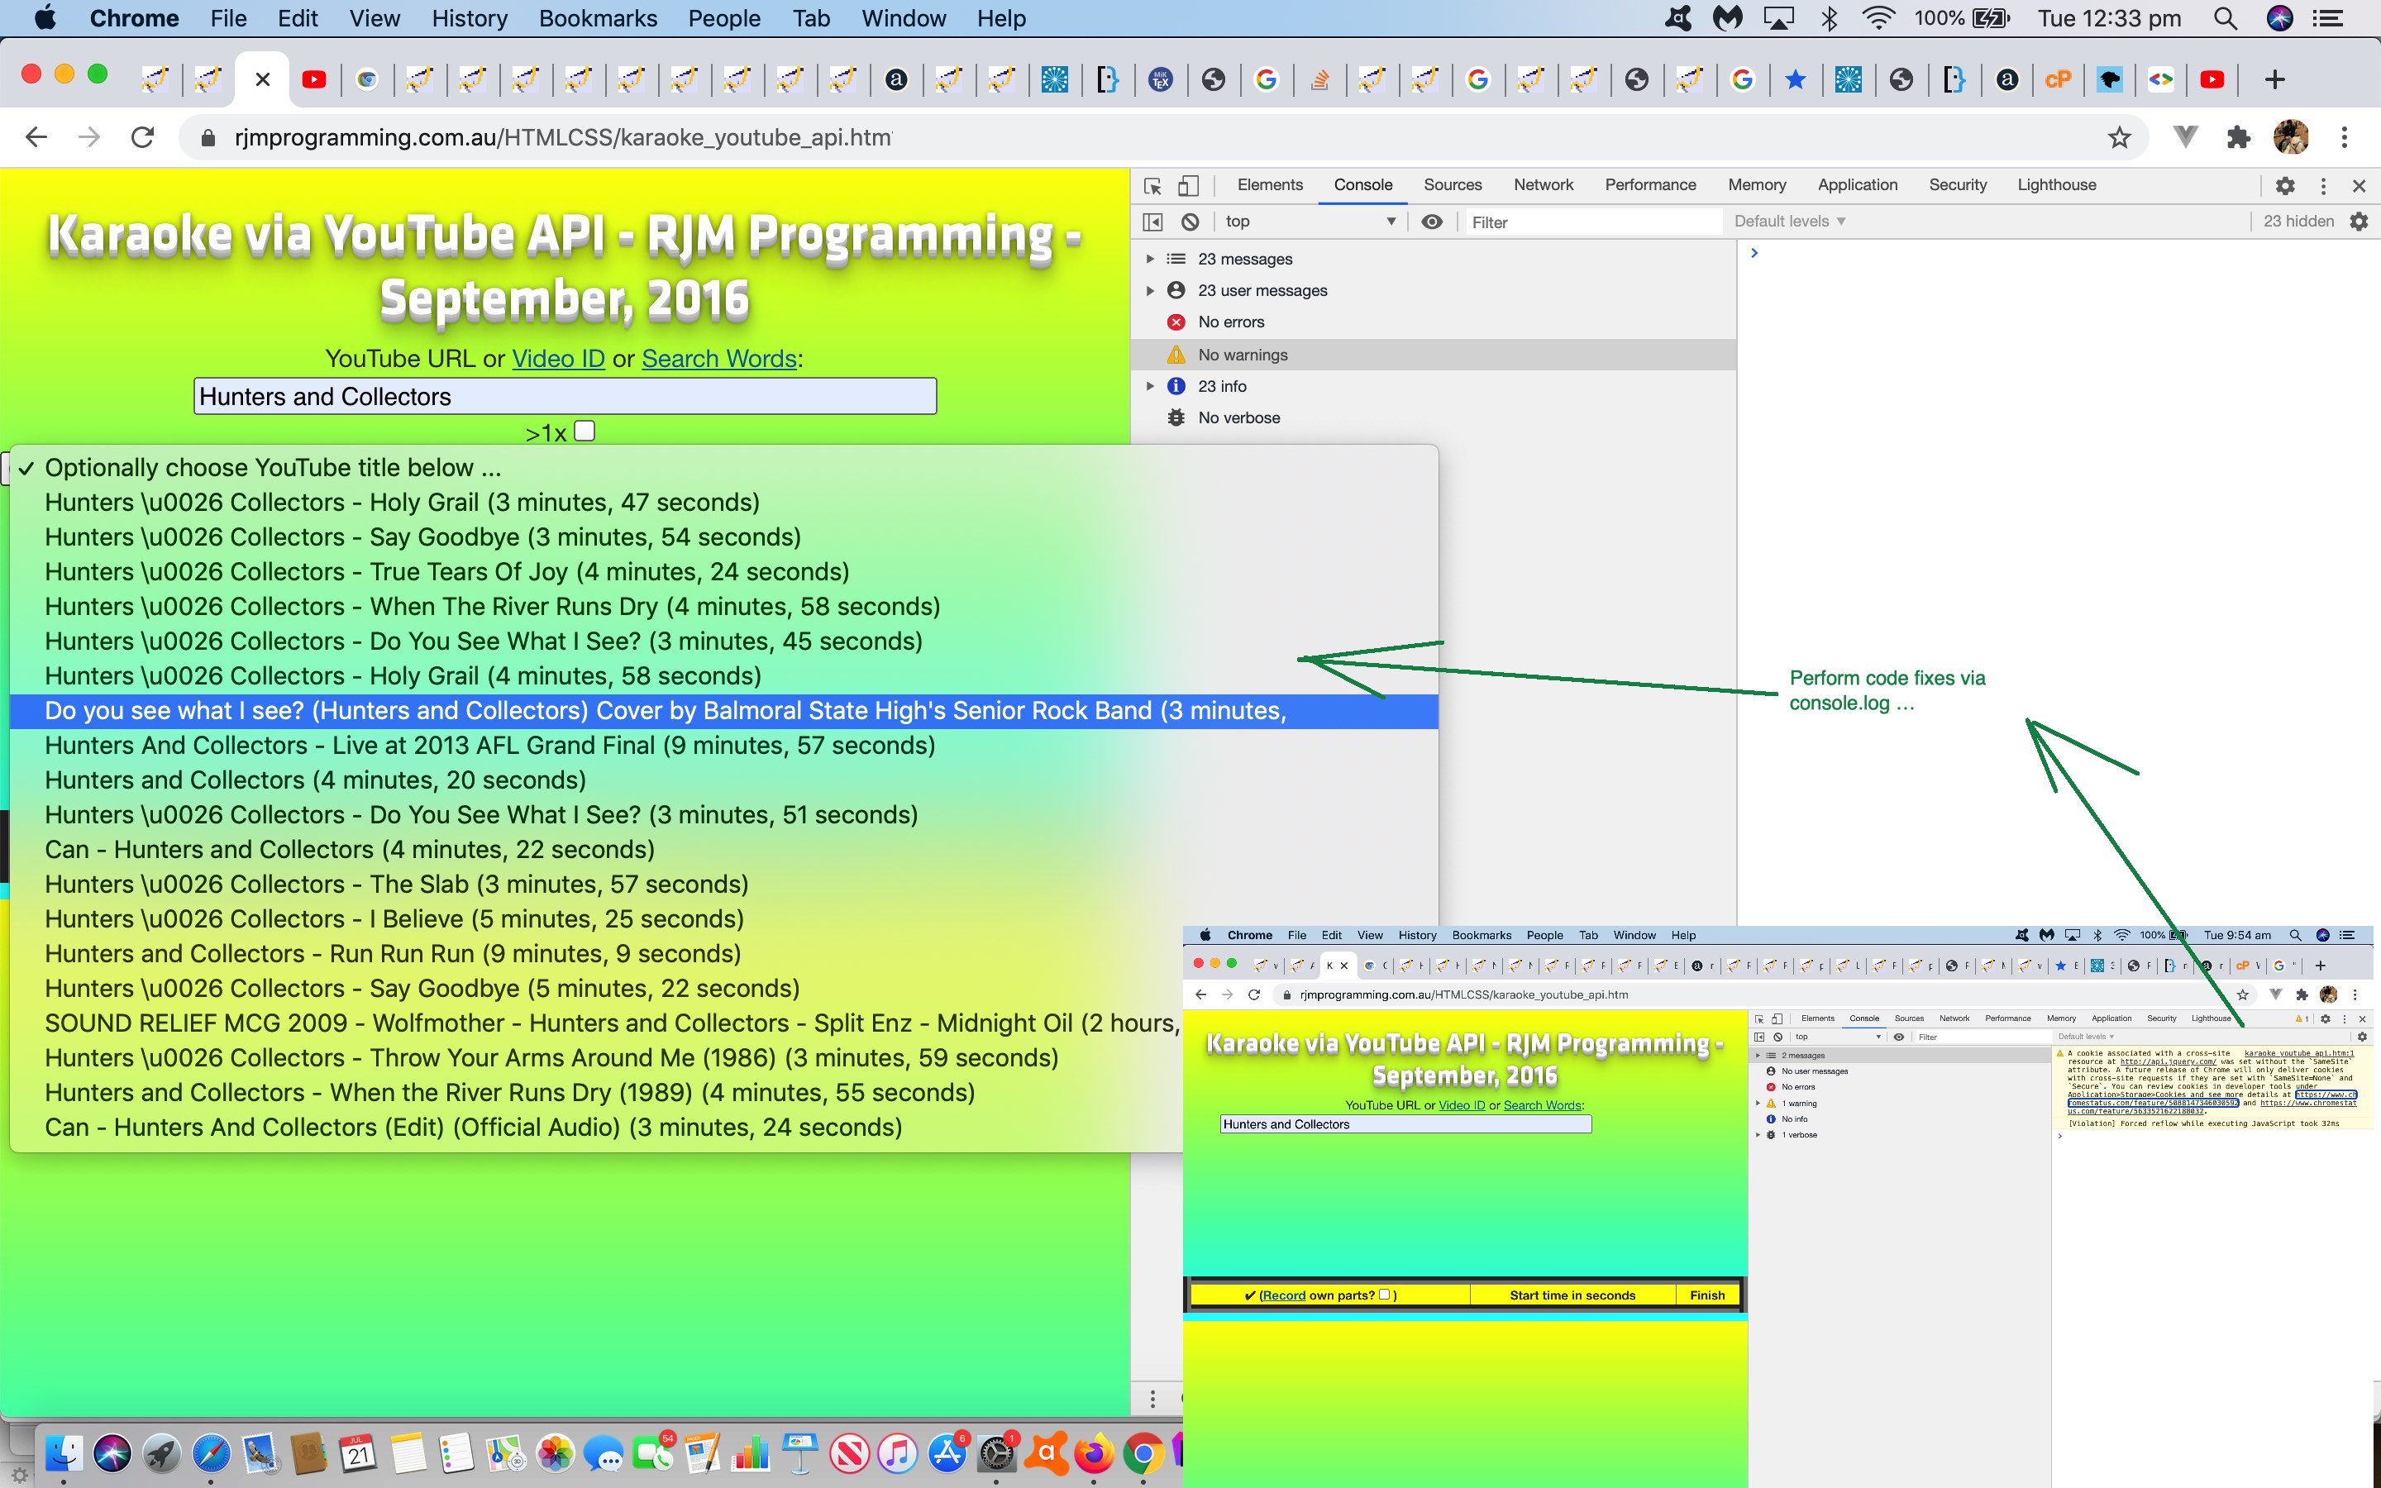Choose Holy Grail (3 minutes, 47 seconds) option
Viewport: 2381px width, 1488px height.
click(724, 502)
